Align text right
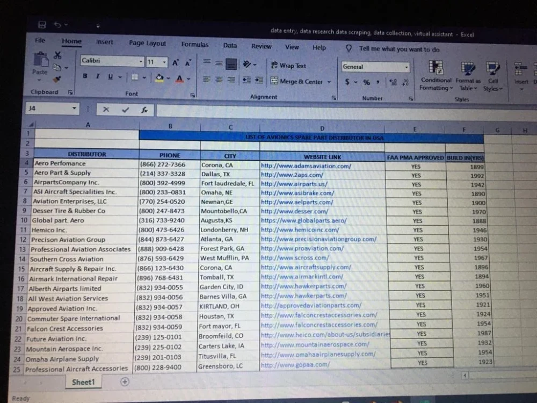This screenshot has width=537, height=403. coord(231,80)
